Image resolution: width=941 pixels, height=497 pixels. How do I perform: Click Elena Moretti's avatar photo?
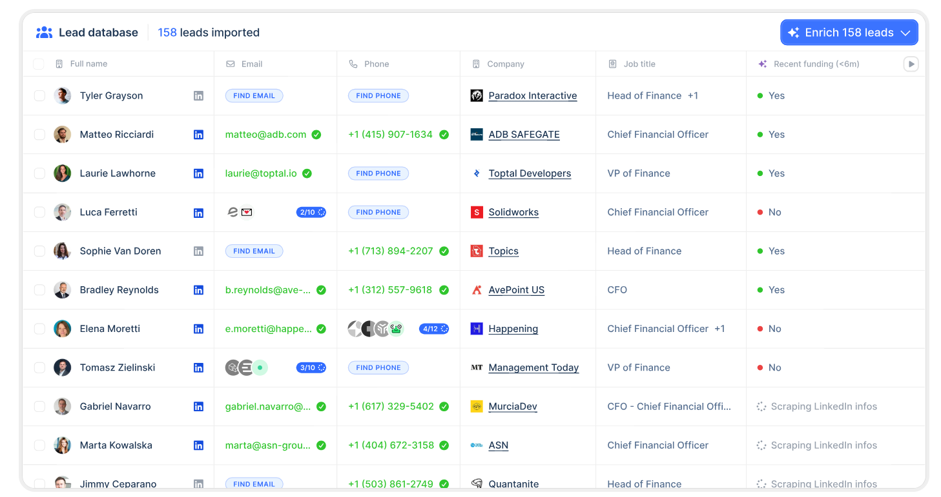pyautogui.click(x=62, y=329)
